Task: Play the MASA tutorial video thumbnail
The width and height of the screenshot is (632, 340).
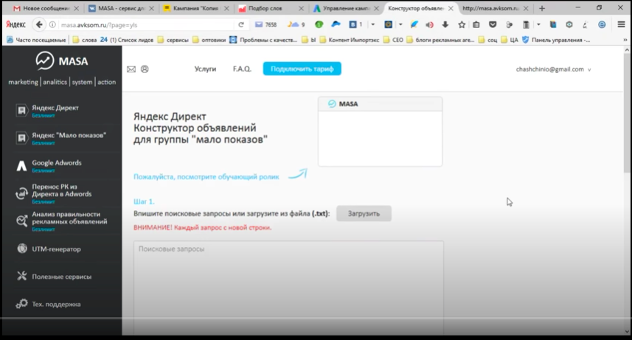Action: click(x=380, y=131)
